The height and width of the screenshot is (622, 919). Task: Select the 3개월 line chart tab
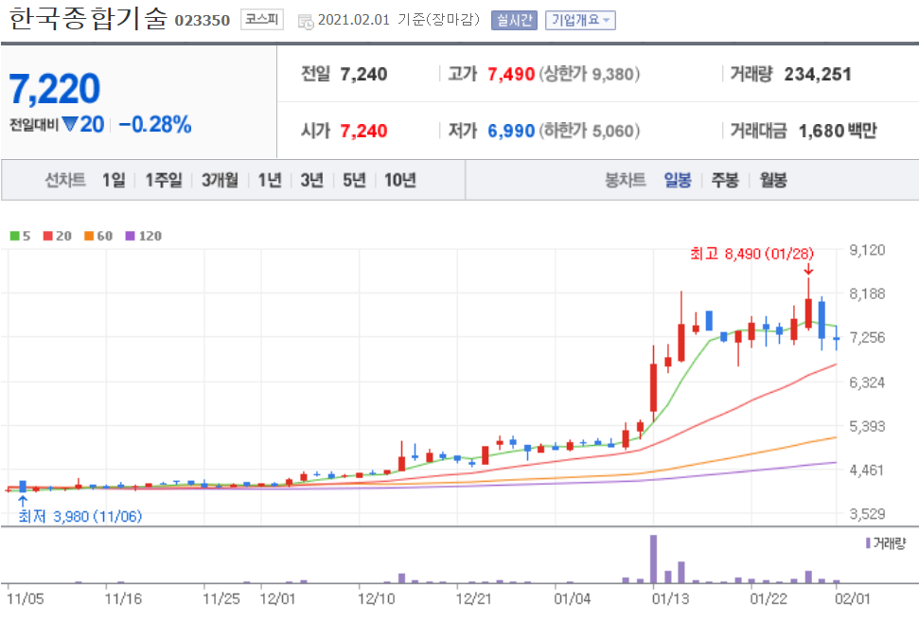pyautogui.click(x=220, y=180)
